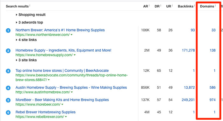Screen dimensions: 223x121
Task: Click position badge 2 for Homebrew Supply
Action: 8,51
